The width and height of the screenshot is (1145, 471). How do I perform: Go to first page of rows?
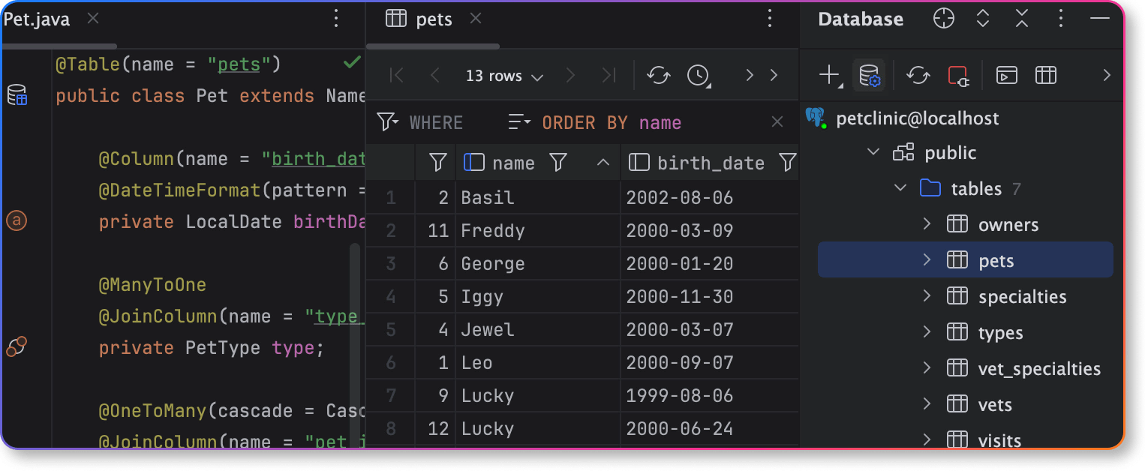(397, 75)
